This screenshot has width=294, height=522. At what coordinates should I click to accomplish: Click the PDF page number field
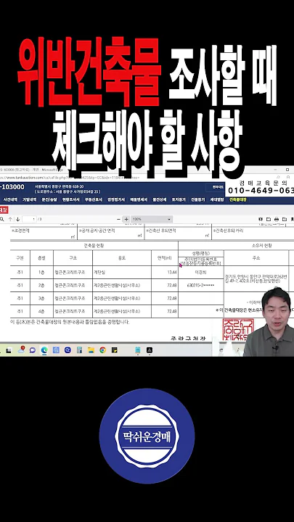click(29, 219)
